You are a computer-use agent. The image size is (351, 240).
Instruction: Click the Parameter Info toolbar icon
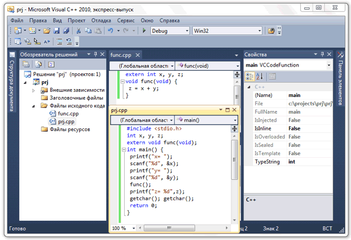pyautogui.click(x=28, y=41)
